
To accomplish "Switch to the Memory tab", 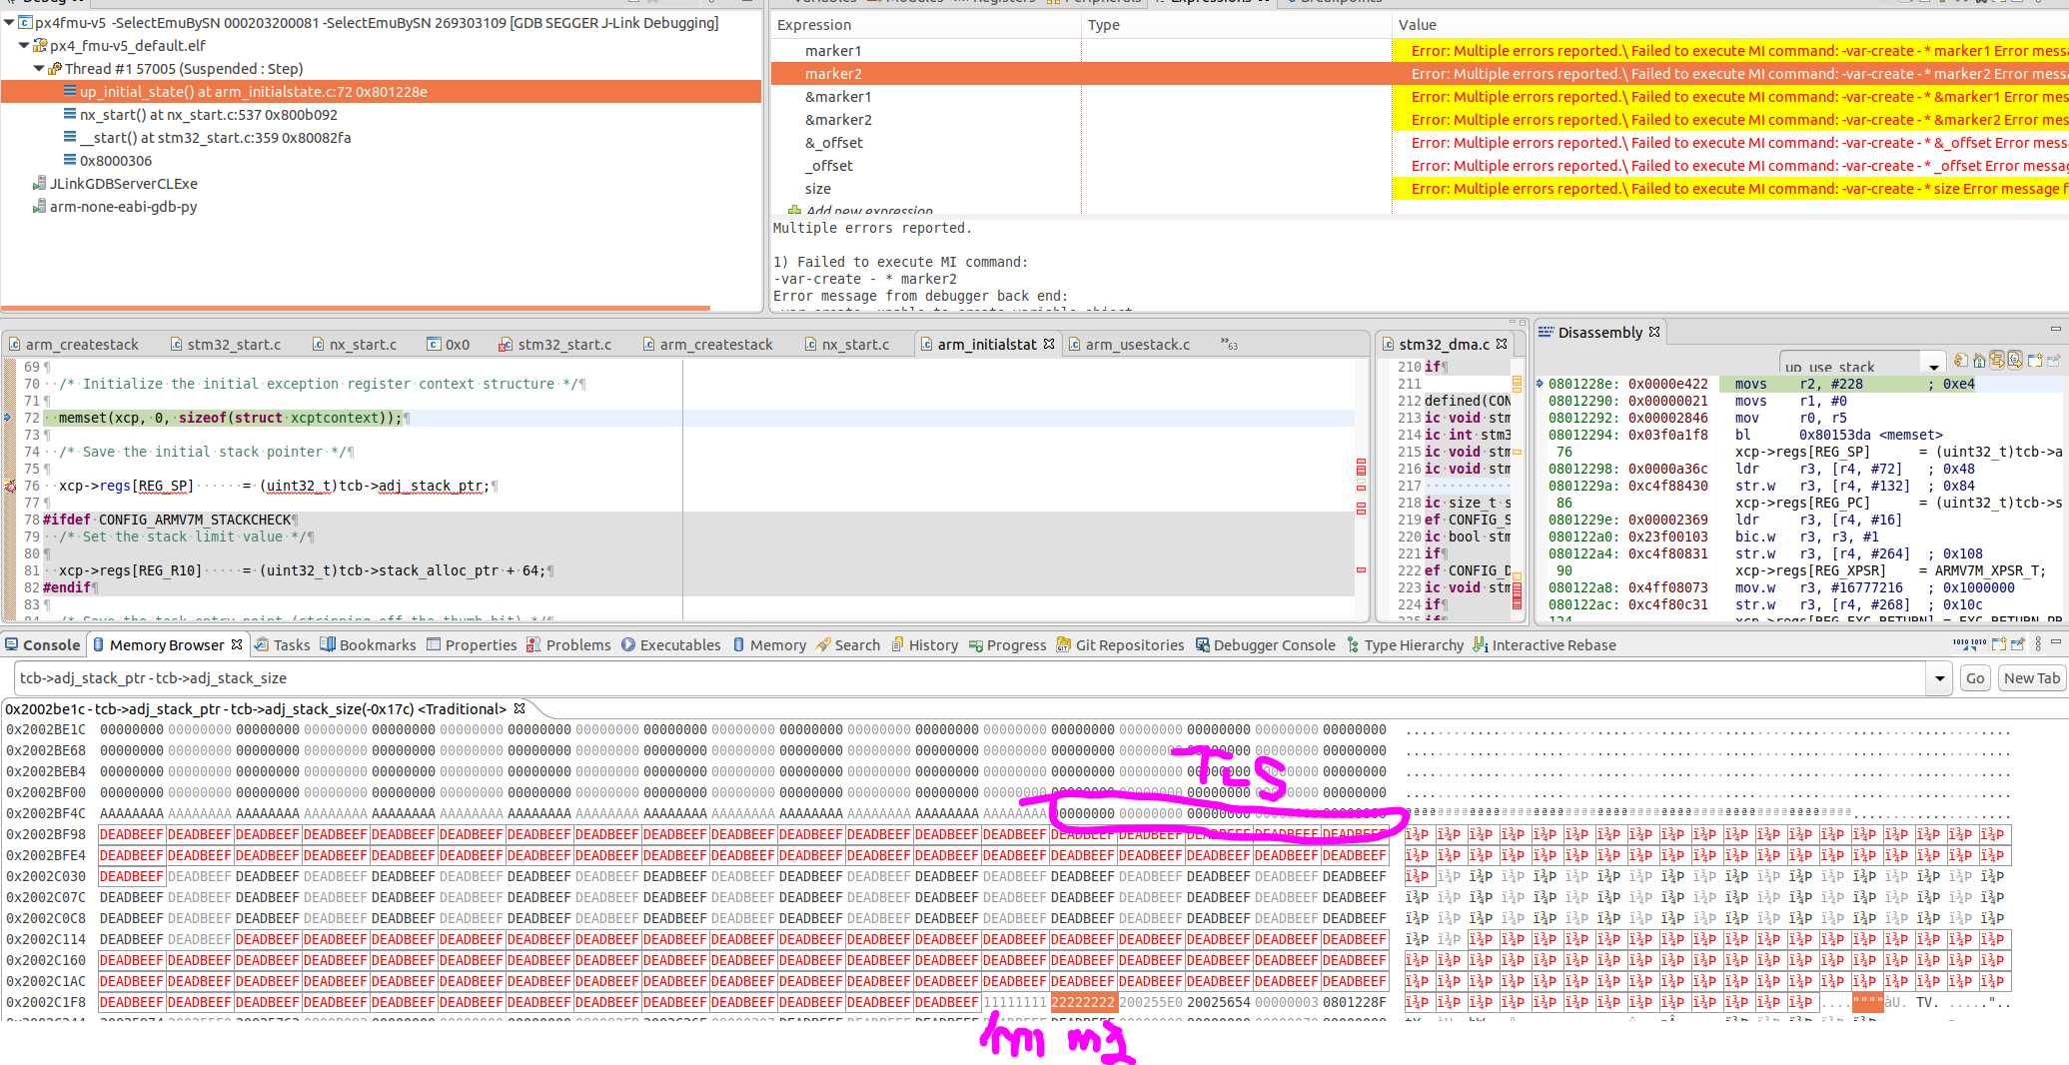I will tap(769, 645).
